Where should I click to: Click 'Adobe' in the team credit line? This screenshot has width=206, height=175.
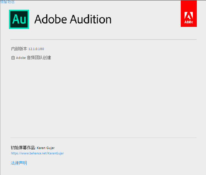[21, 58]
